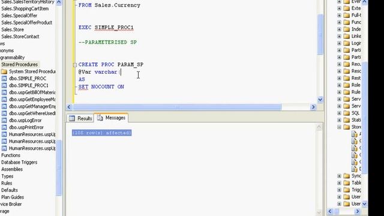Click the Func folder icon in right panel

[347, 22]
